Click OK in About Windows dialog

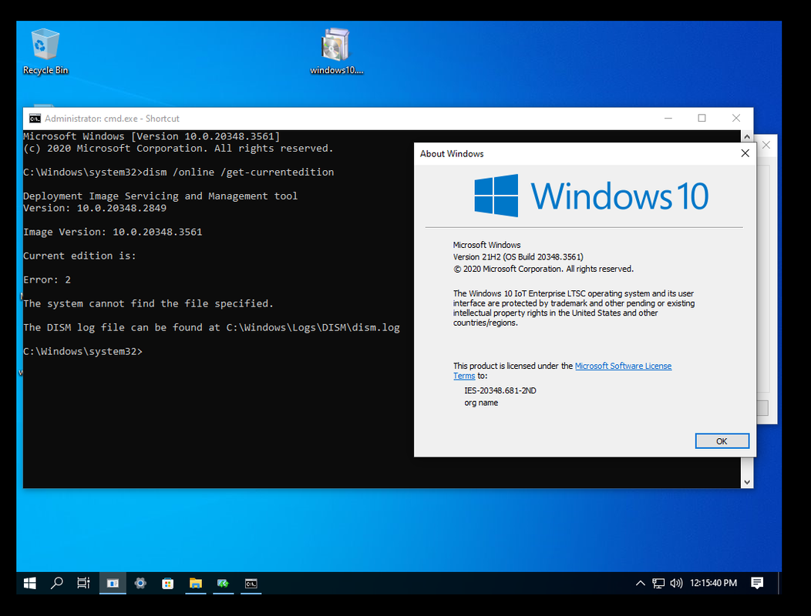pos(722,440)
